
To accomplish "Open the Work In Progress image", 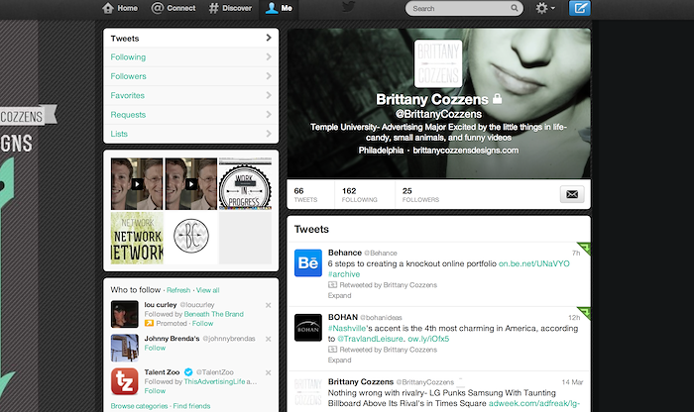I will pos(245,183).
